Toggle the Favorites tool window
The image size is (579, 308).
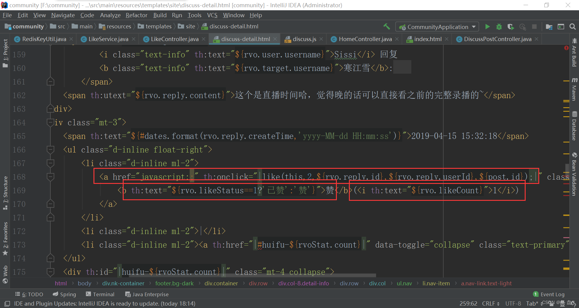(x=5, y=239)
